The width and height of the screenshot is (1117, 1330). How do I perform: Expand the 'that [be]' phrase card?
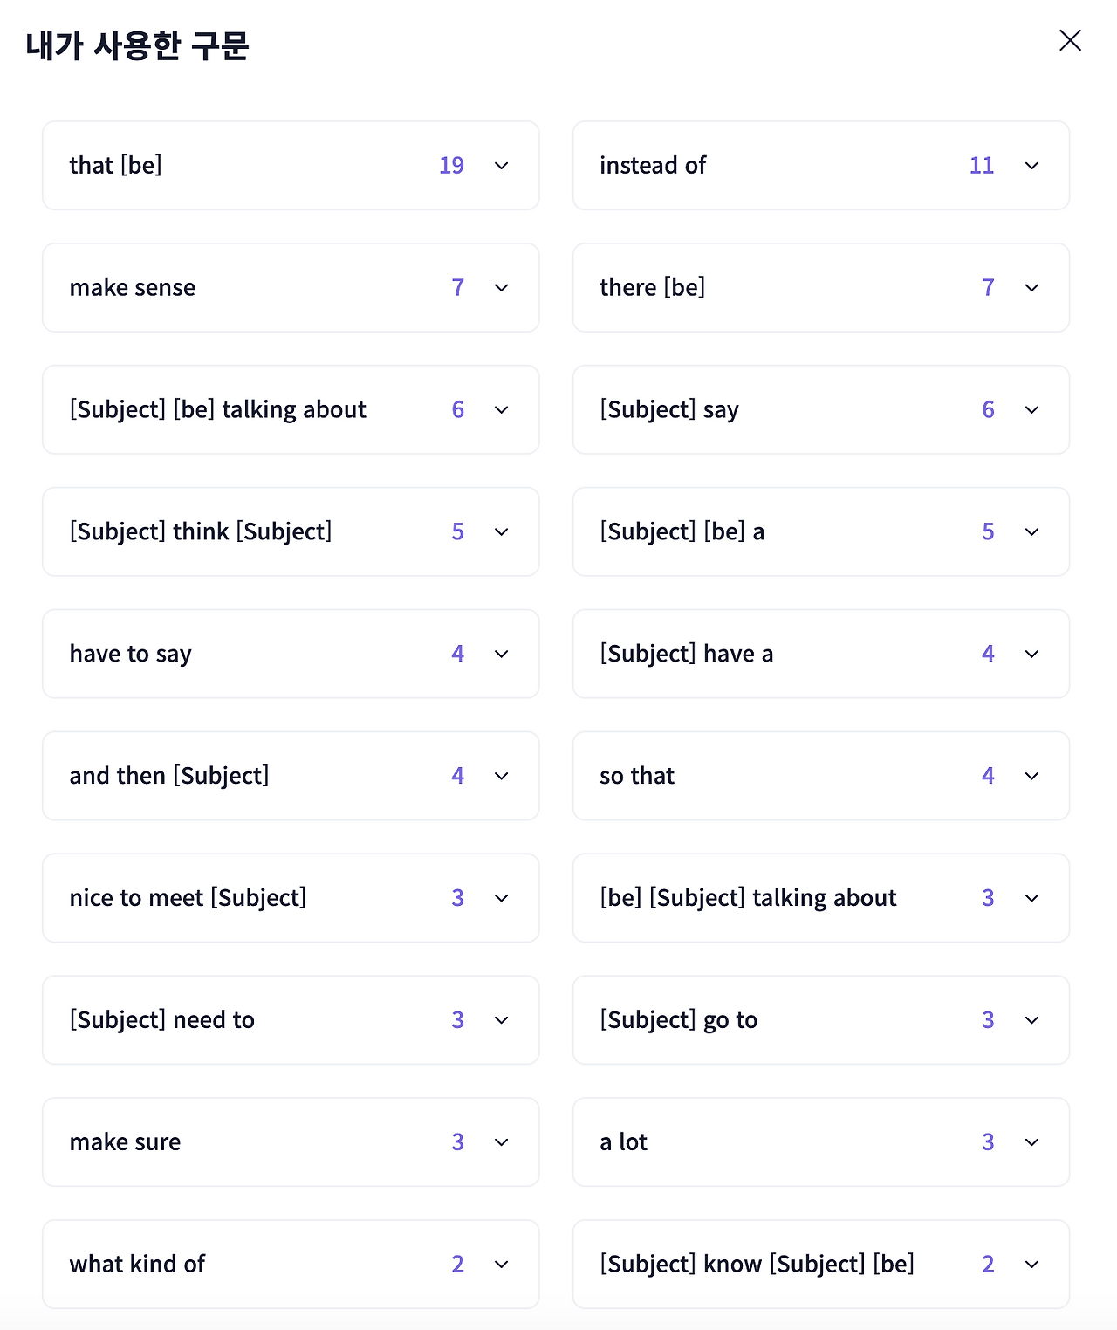(501, 166)
